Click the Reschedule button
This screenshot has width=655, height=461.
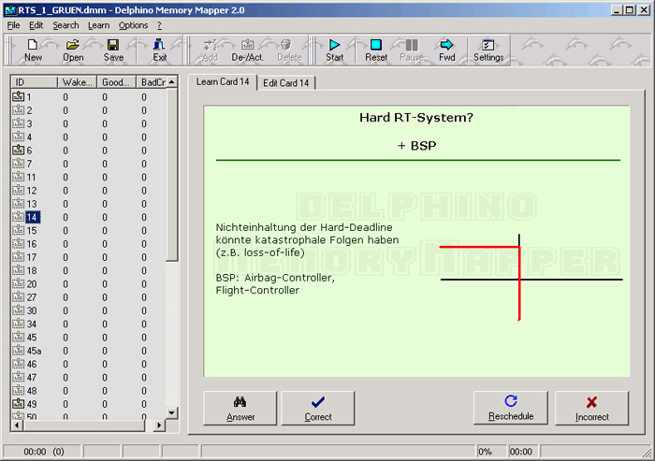click(511, 408)
